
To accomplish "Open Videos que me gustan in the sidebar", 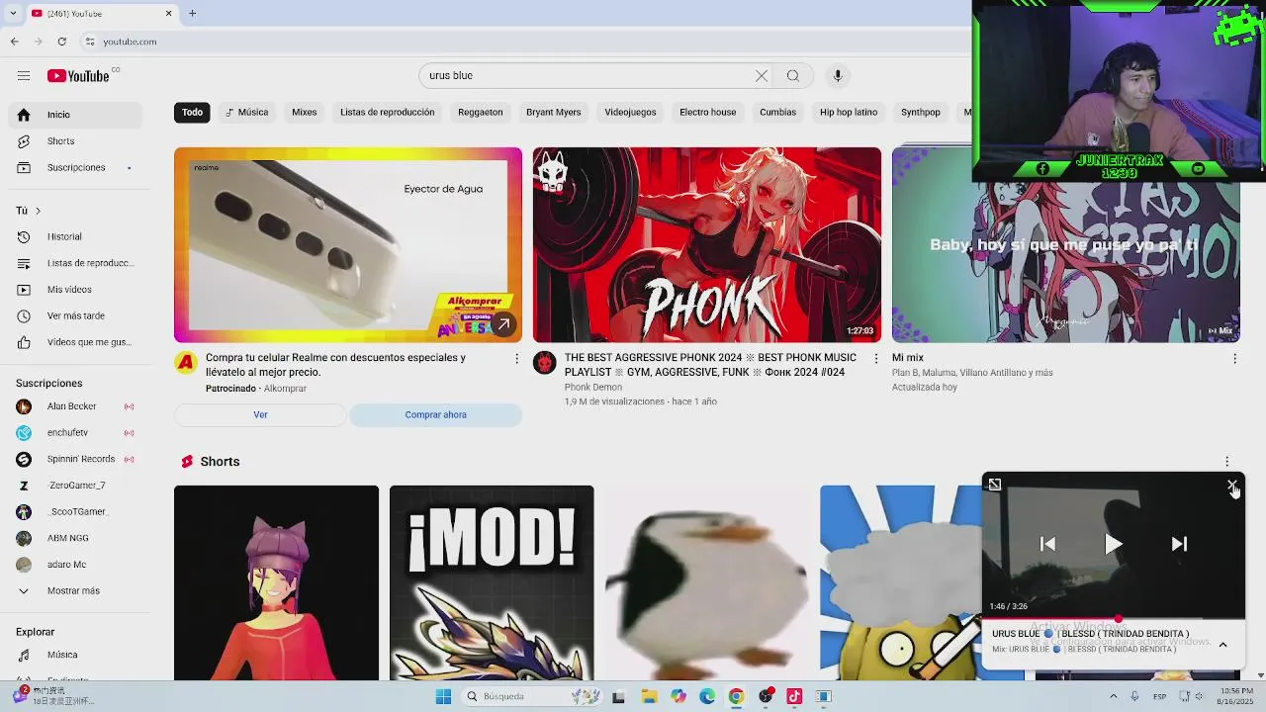I will (x=74, y=342).
